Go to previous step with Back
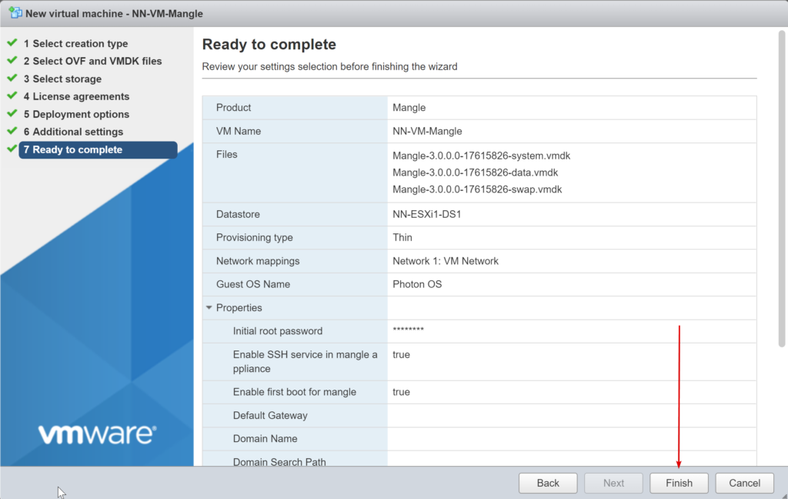This screenshot has width=788, height=499. (548, 483)
